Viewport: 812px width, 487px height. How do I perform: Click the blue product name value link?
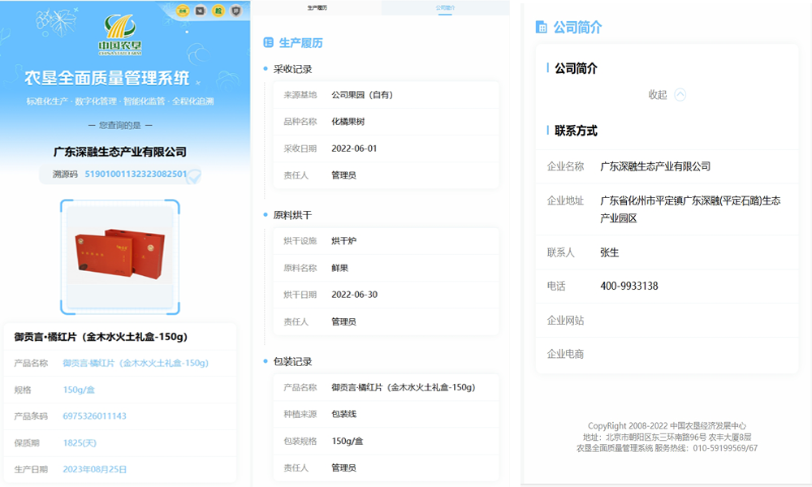click(x=136, y=364)
